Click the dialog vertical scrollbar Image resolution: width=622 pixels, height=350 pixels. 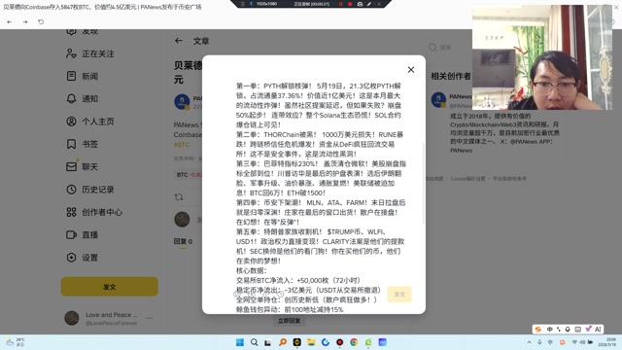[424, 183]
